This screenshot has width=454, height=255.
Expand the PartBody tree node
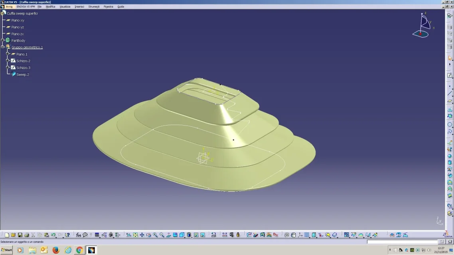tap(3, 41)
